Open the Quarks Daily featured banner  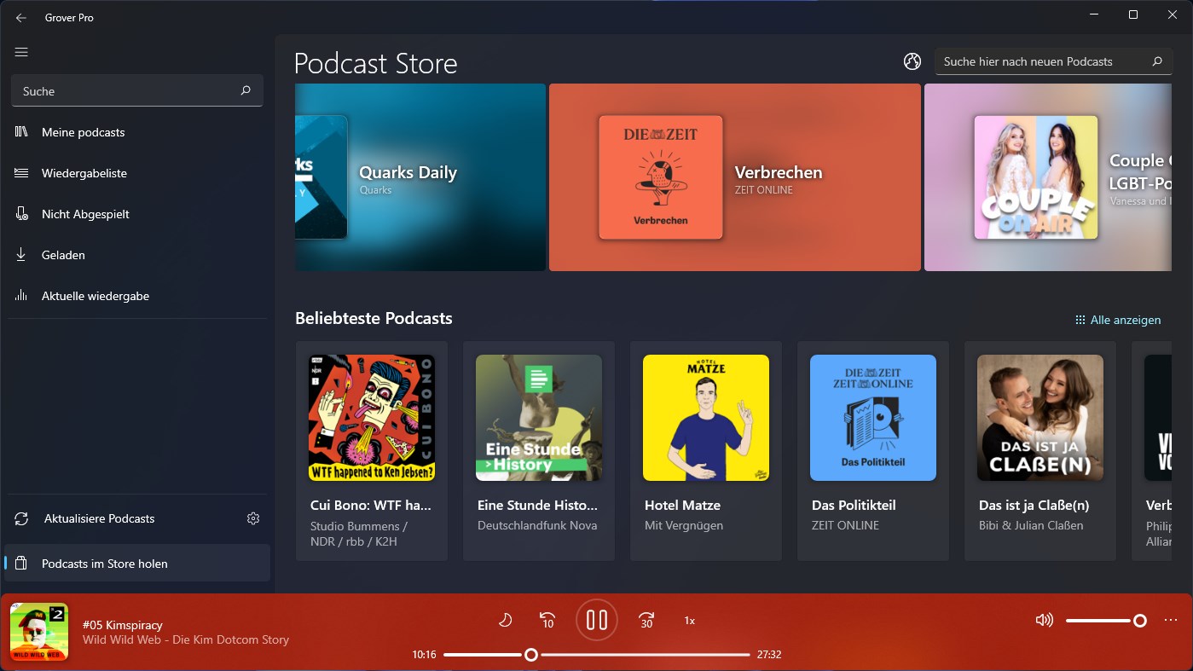coord(420,177)
